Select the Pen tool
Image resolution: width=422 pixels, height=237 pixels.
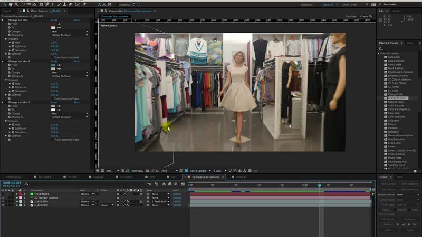pos(47,4)
